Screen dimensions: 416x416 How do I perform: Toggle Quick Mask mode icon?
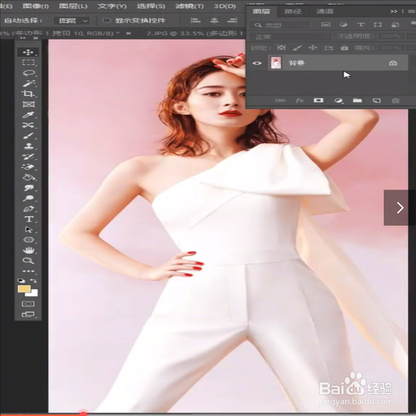(28, 304)
